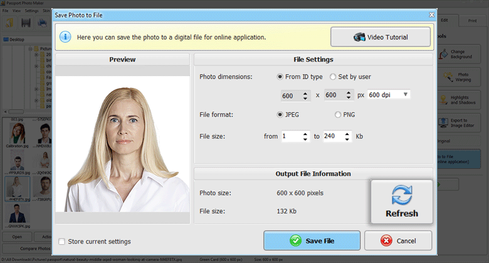Click the woman's preview photo

tap(122, 144)
